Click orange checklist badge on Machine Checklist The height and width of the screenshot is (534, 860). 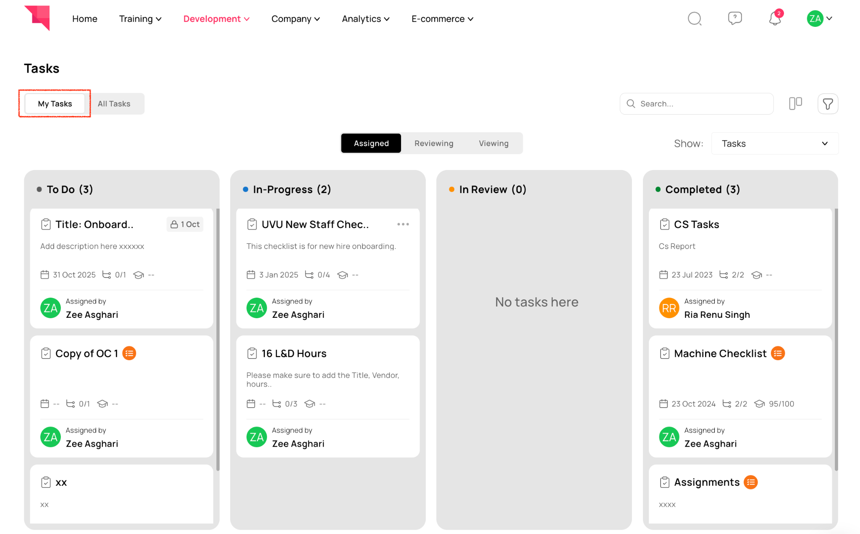[778, 353]
